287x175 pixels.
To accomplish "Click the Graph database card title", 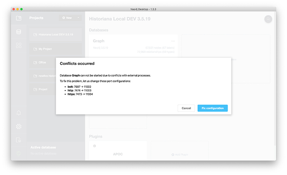I will click(x=99, y=41).
